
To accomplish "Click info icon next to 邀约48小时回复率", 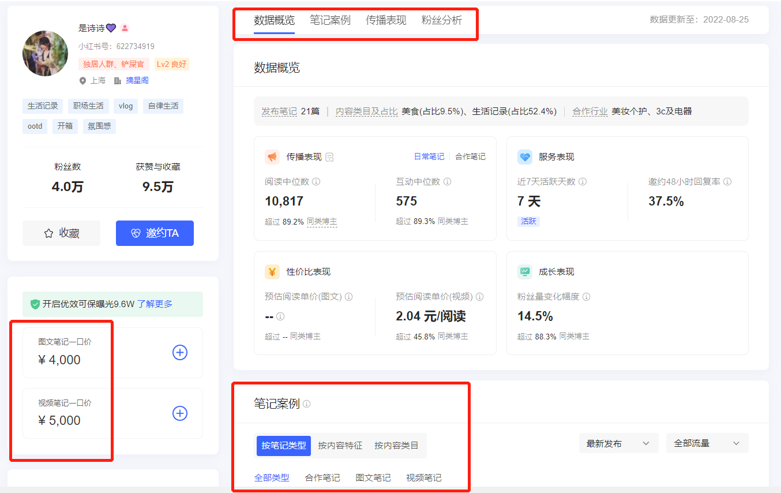I will pos(727,181).
